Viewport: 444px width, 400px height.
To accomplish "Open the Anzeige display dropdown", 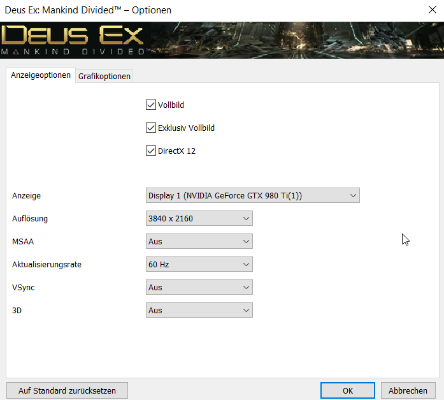I will pyautogui.click(x=253, y=195).
